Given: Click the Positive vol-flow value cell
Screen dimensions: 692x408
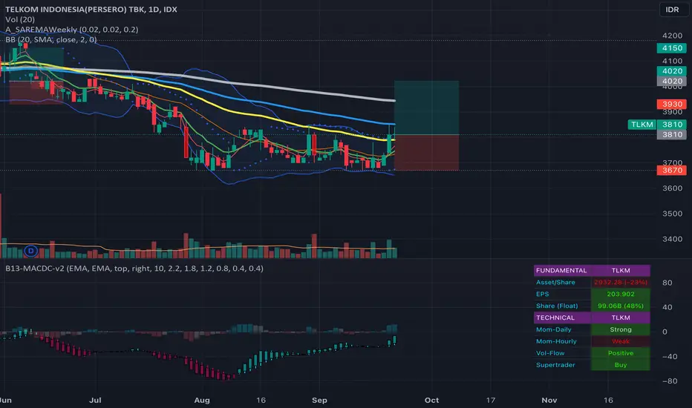Looking at the screenshot, I should (621, 353).
